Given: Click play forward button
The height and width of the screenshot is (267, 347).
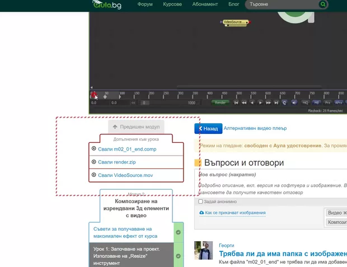Looking at the screenshot, I should coord(260,103).
